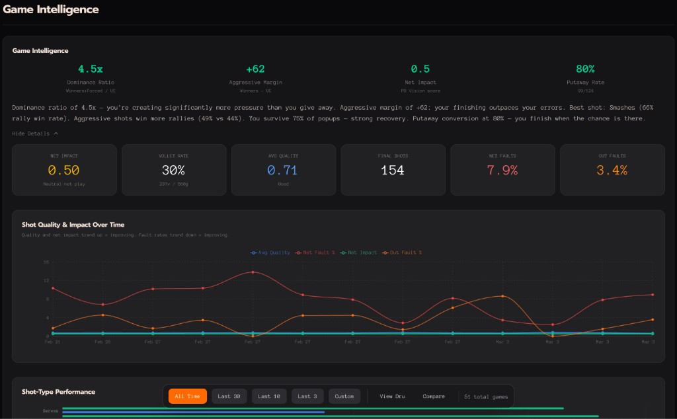Toggle Net Impact series in chart legend
677x419 pixels.
coord(358,252)
